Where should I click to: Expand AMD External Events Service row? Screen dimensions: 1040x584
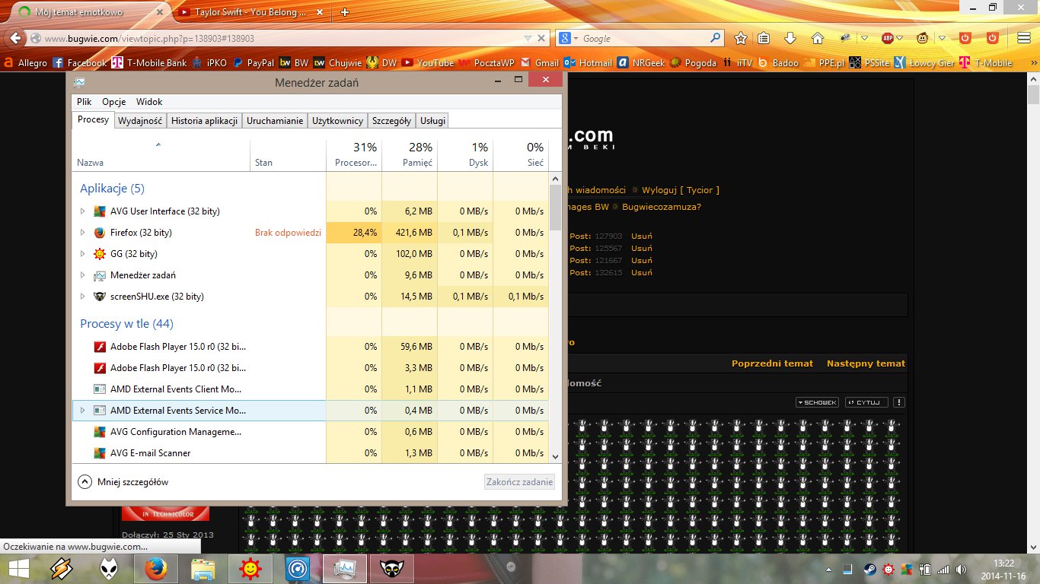(83, 411)
